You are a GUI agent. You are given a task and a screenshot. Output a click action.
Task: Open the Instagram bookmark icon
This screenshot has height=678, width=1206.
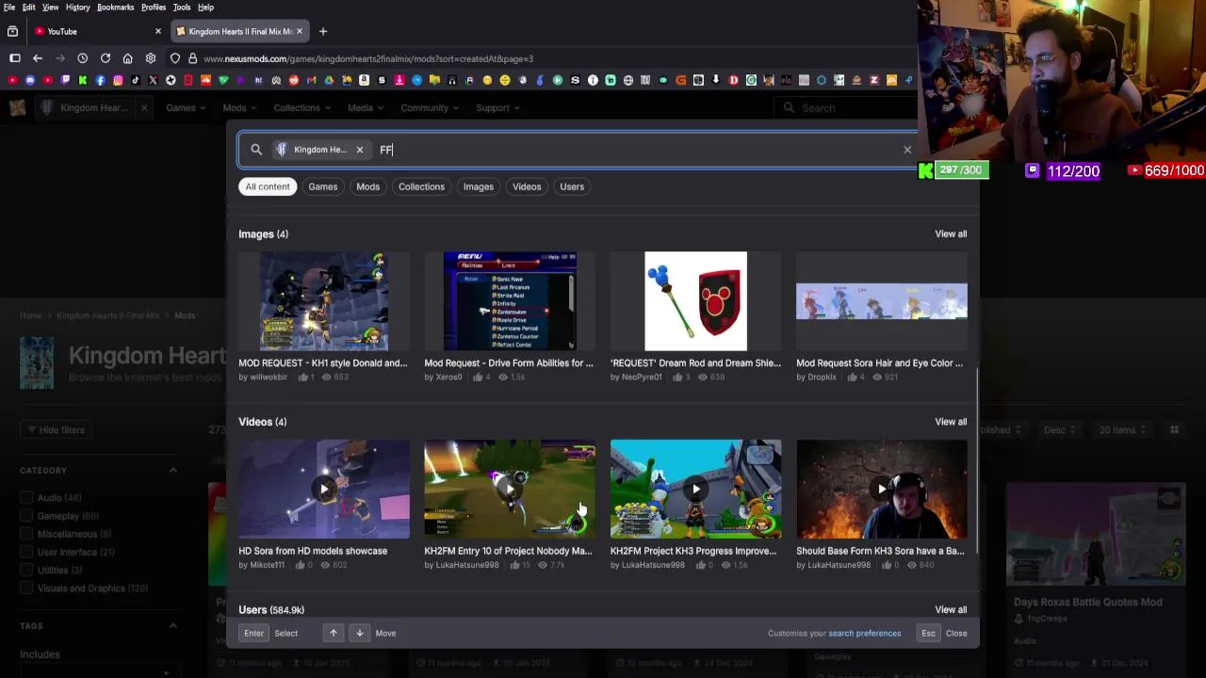pos(118,80)
